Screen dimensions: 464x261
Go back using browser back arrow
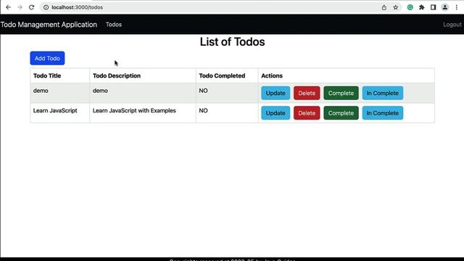tap(8, 7)
